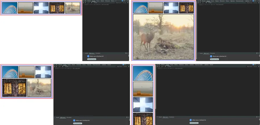Image resolution: width=260 pixels, height=125 pixels.
Task: Click the See all new features button, top-left panel
Action: coord(92,59)
